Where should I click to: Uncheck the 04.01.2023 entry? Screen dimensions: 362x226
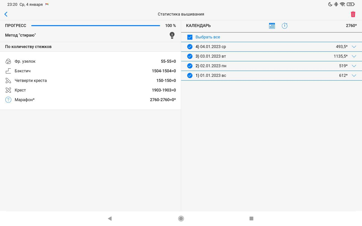point(190,47)
